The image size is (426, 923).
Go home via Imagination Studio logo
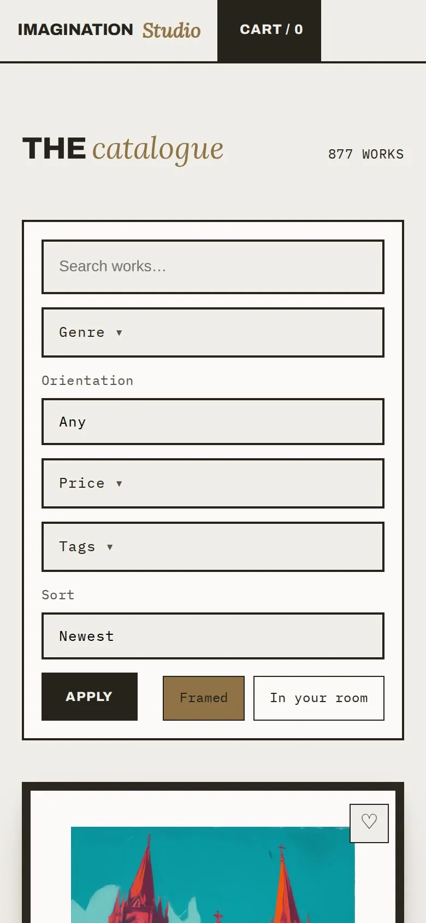click(109, 30)
